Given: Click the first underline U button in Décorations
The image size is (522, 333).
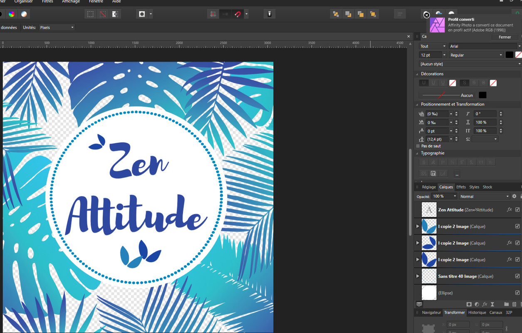Looking at the screenshot, I should click(x=424, y=83).
